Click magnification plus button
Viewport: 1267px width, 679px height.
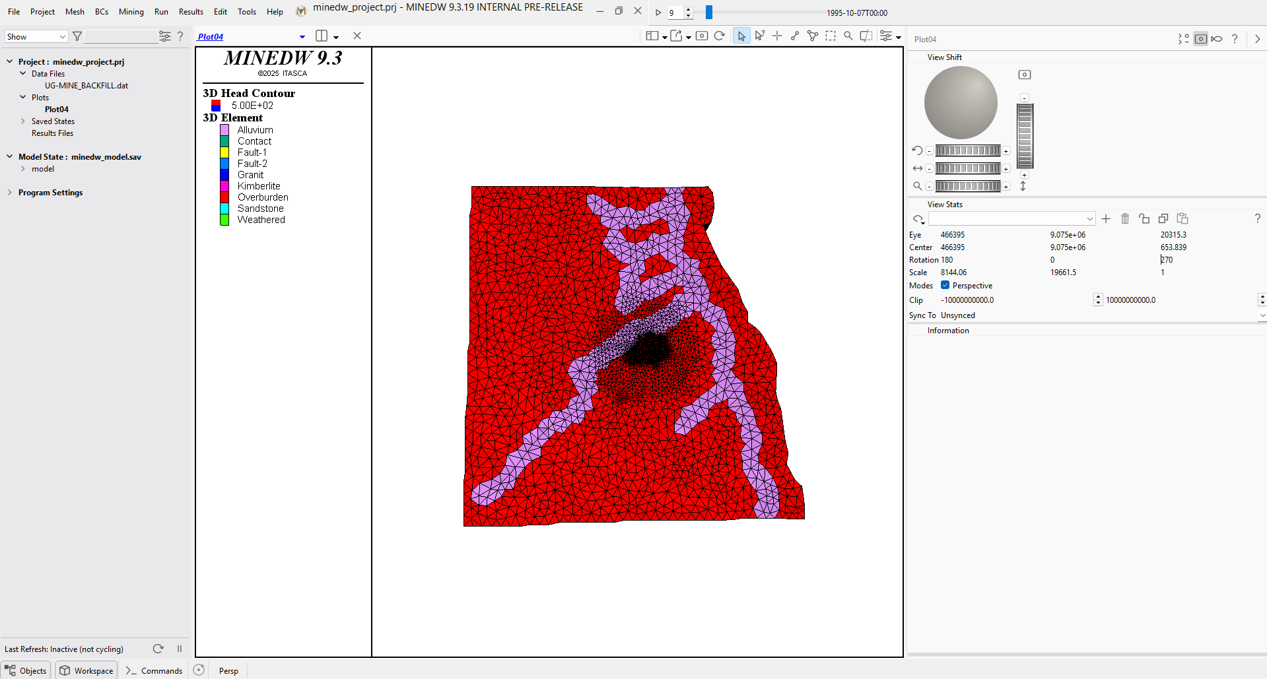tap(1006, 187)
